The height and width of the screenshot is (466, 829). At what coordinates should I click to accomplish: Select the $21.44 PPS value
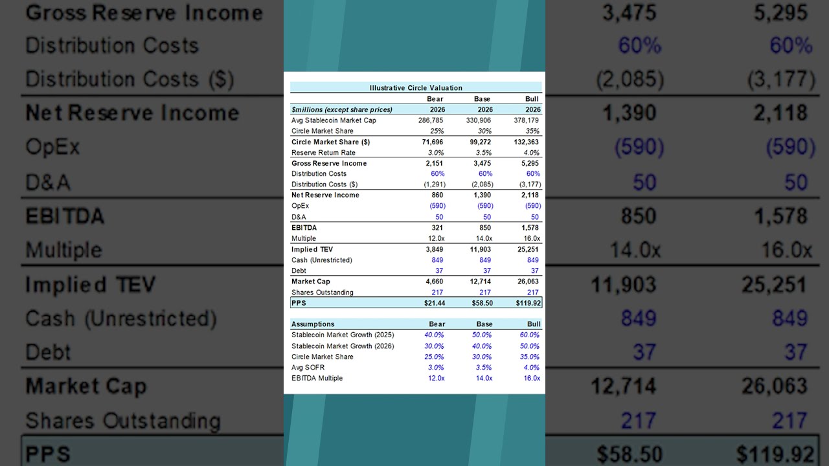click(434, 303)
